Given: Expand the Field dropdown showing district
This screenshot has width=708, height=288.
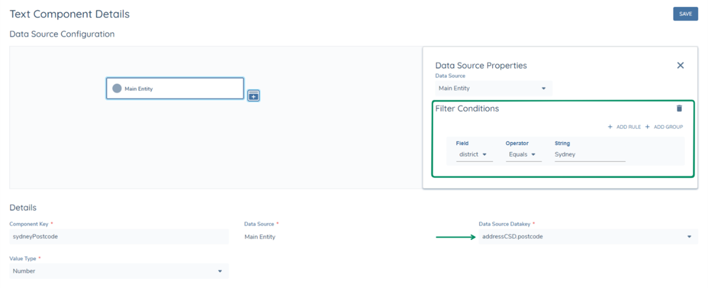Looking at the screenshot, I should (x=473, y=155).
